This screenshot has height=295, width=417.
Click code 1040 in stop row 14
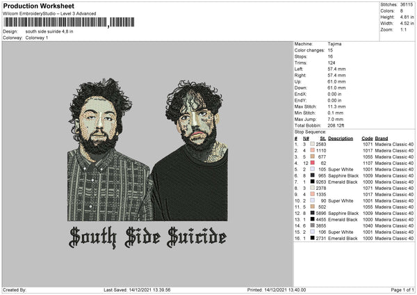368,225
